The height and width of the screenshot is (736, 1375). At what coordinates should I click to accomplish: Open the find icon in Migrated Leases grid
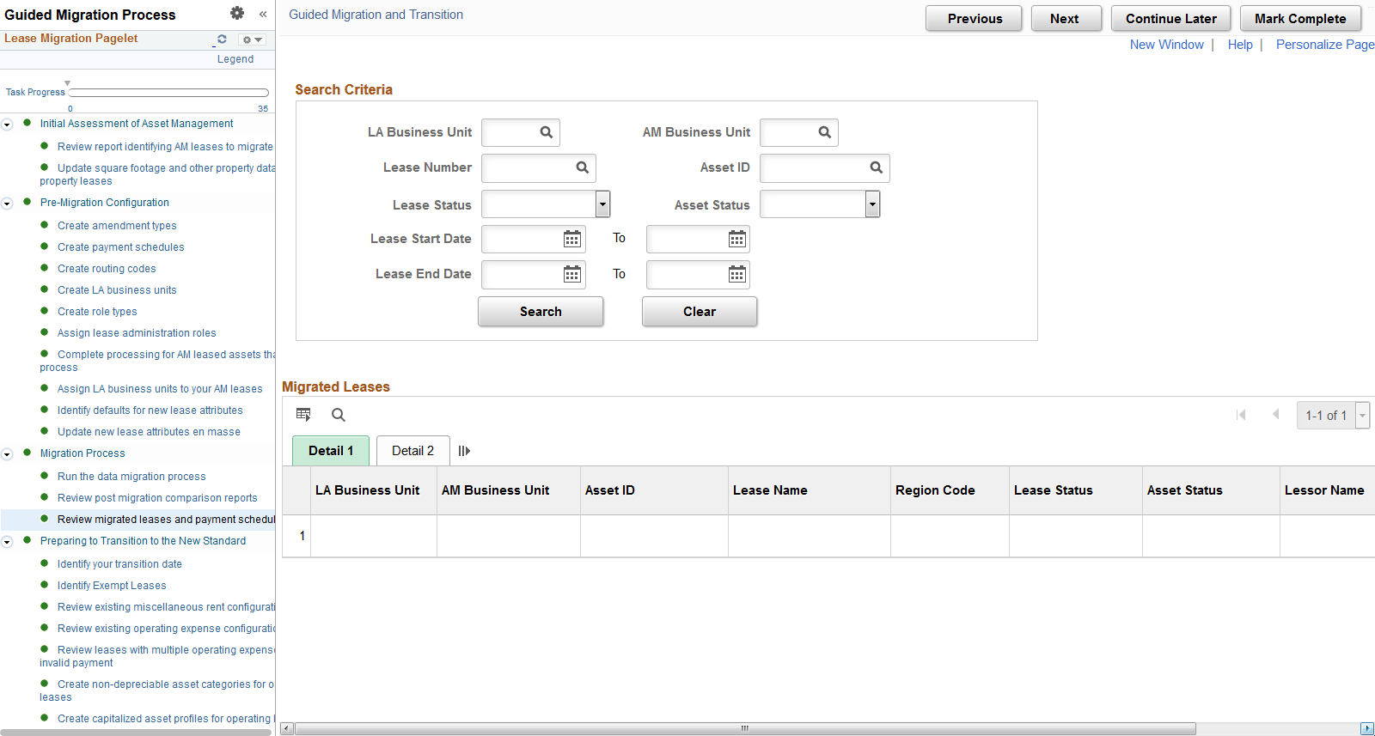[x=339, y=415]
